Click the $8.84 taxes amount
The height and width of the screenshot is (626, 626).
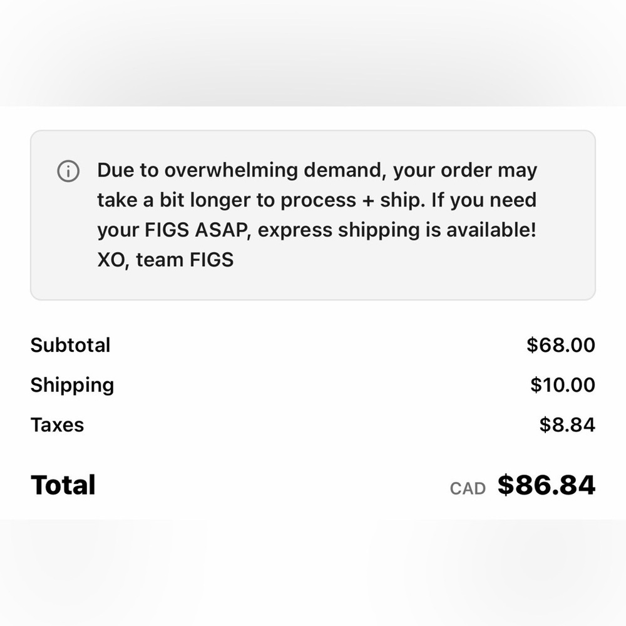567,425
